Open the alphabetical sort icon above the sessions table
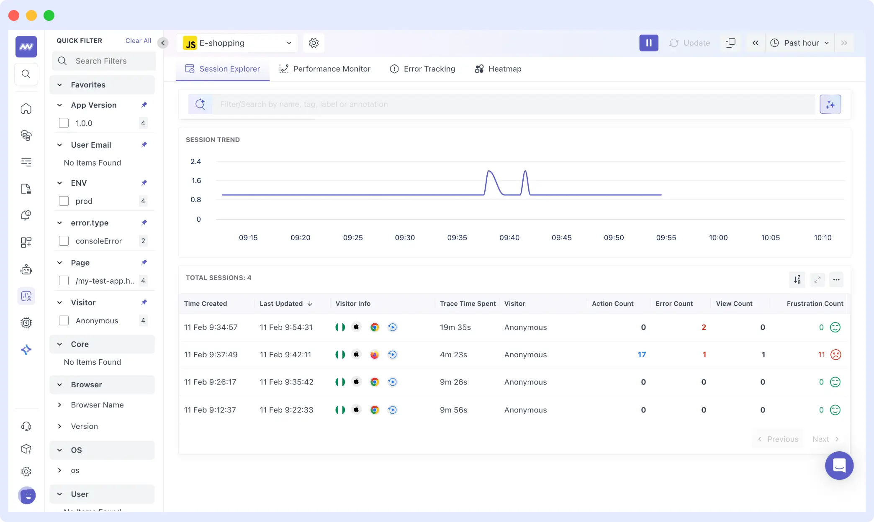 tap(797, 279)
